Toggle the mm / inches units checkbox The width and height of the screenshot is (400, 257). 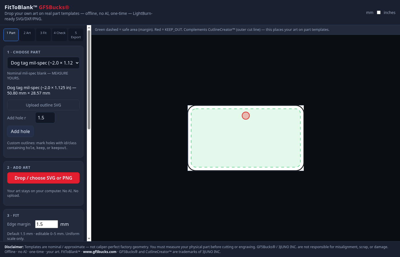click(x=379, y=13)
